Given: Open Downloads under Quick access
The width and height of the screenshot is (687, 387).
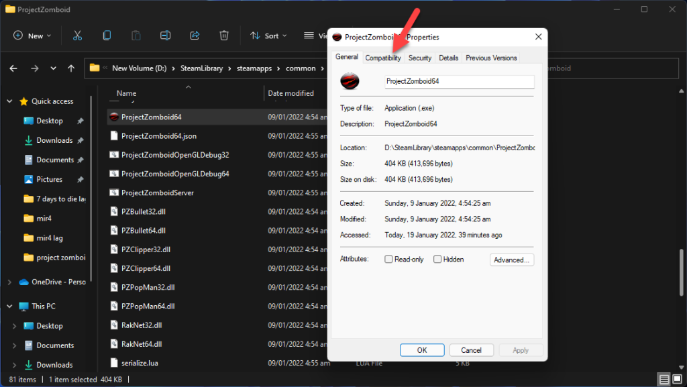Looking at the screenshot, I should [54, 141].
